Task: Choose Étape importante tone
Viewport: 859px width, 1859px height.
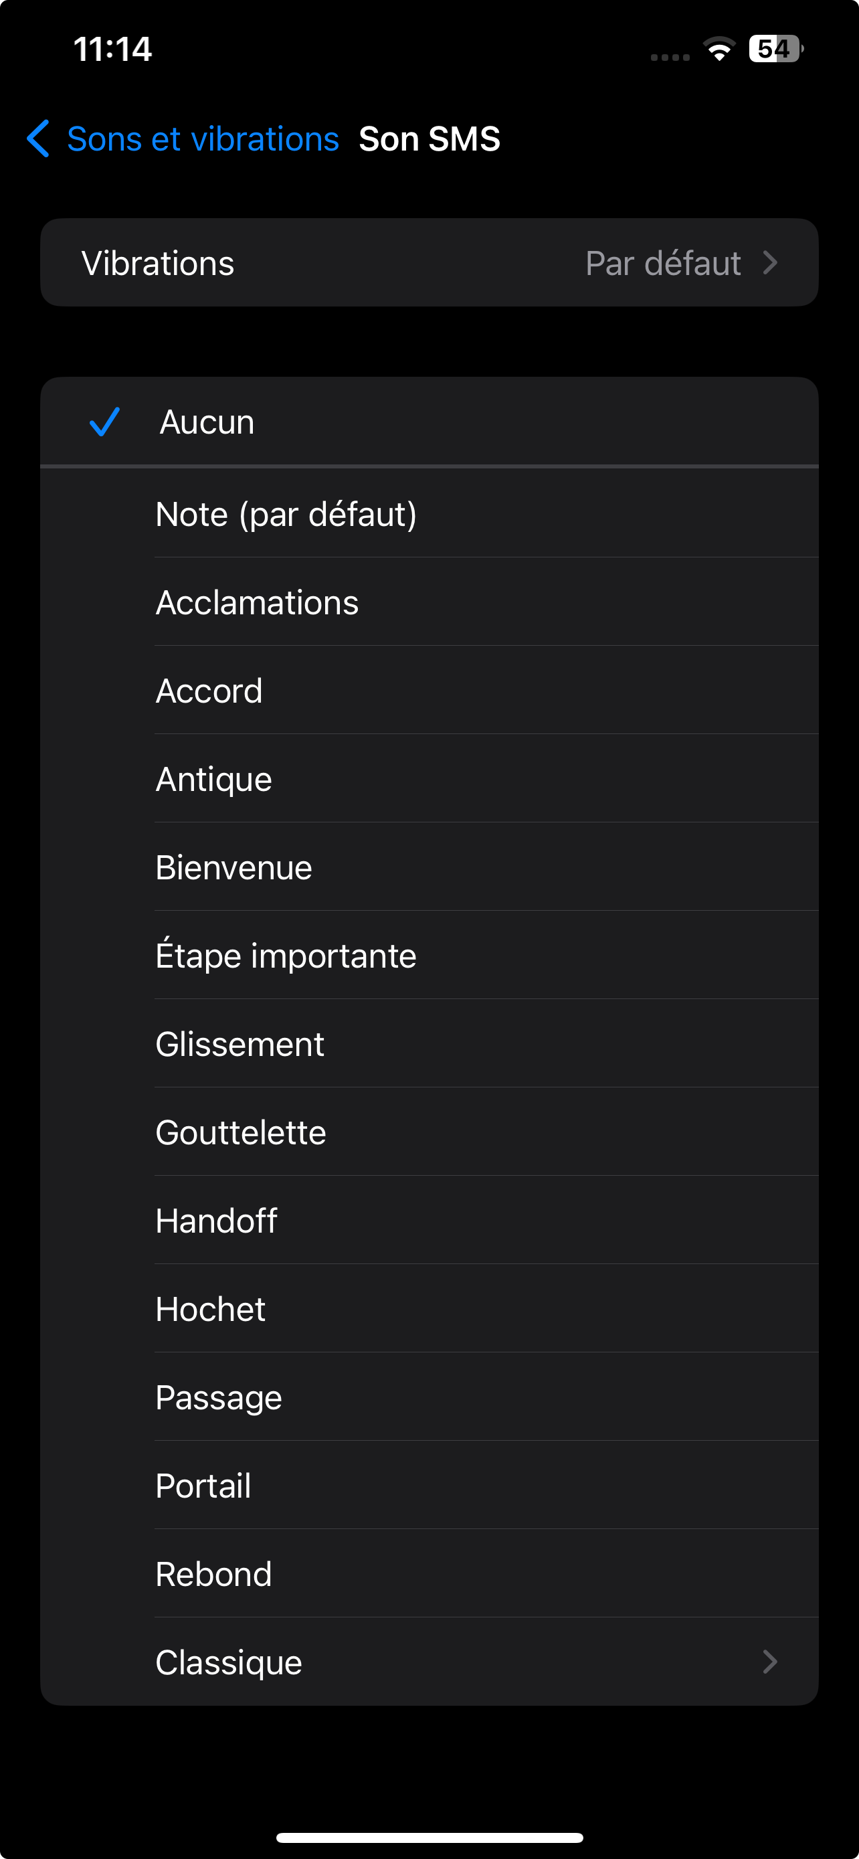Action: pyautogui.click(x=286, y=956)
